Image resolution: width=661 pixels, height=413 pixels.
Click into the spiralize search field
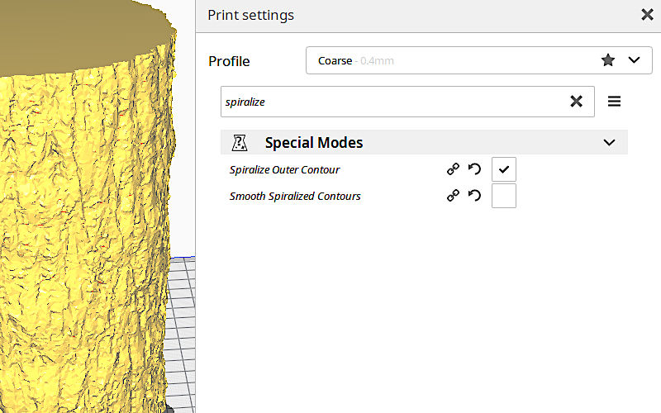click(394, 102)
